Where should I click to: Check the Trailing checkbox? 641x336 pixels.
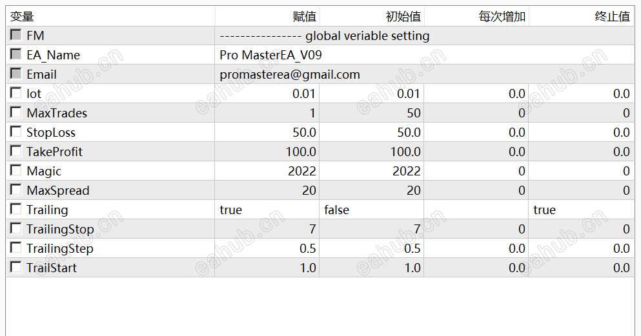point(15,209)
